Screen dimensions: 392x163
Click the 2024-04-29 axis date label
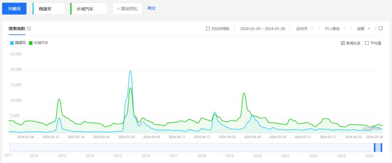pyautogui.click(x=253, y=137)
